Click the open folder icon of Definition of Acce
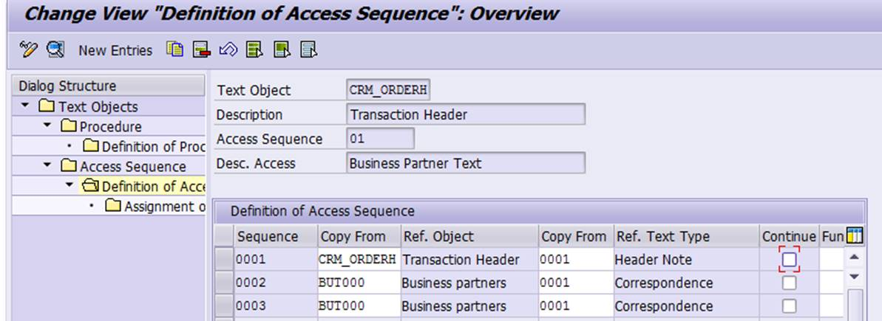882x321 pixels. 90,186
